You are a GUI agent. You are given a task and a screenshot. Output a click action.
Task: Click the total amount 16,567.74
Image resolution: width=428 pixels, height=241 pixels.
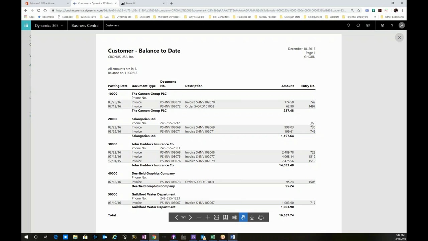(x=286, y=215)
